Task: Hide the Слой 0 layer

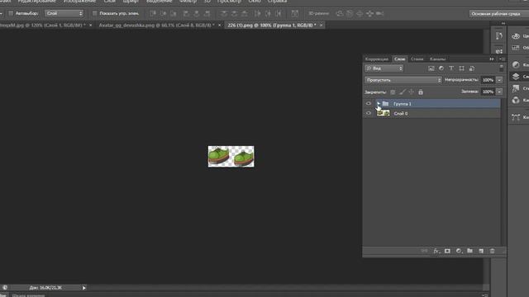Action: (369, 114)
